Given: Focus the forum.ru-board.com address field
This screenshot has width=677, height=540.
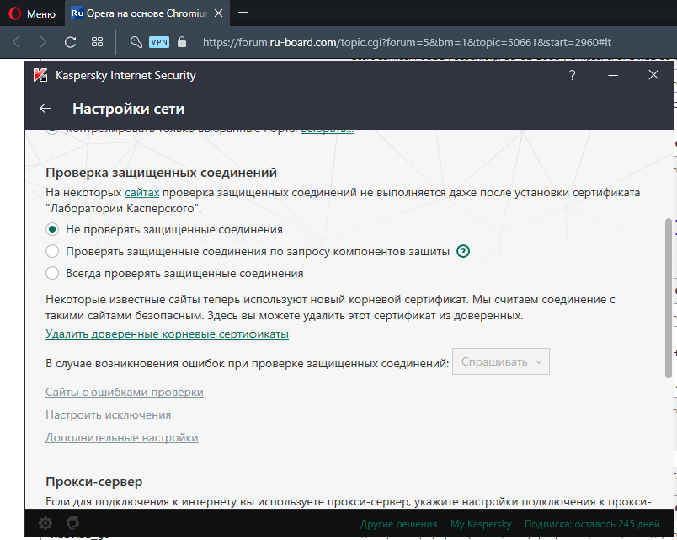Looking at the screenshot, I should 407,42.
